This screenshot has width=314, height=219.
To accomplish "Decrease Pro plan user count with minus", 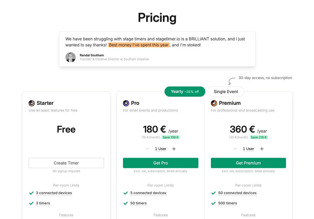I will tap(148, 149).
